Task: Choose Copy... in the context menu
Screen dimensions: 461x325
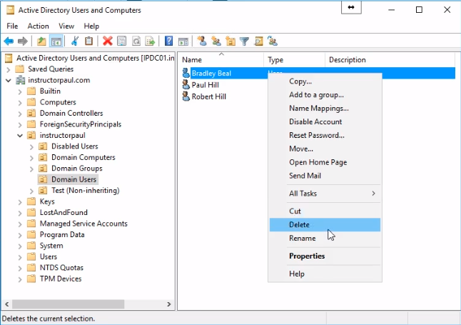Action: tap(325, 81)
